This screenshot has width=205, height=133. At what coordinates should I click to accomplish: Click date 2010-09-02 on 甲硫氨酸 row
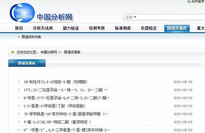click(x=183, y=106)
